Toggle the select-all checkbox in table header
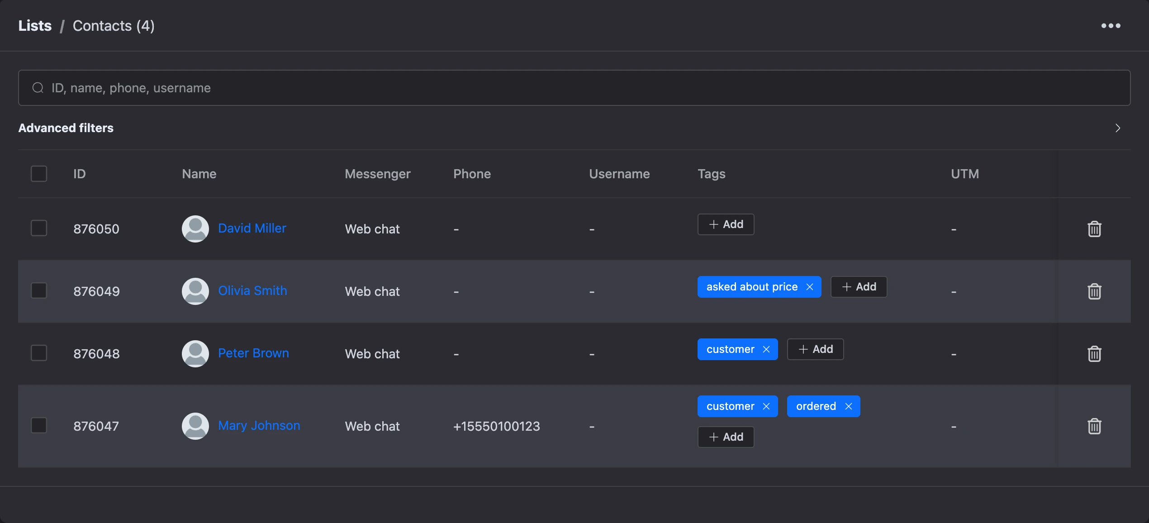The image size is (1149, 523). (39, 174)
